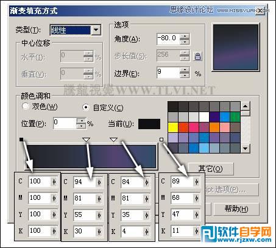Increase the 边界 value with up arrow
This screenshot has height=248, width=276.
(185, 70)
